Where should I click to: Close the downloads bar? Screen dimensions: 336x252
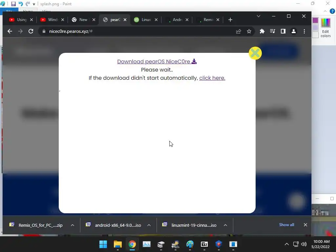[305, 225]
